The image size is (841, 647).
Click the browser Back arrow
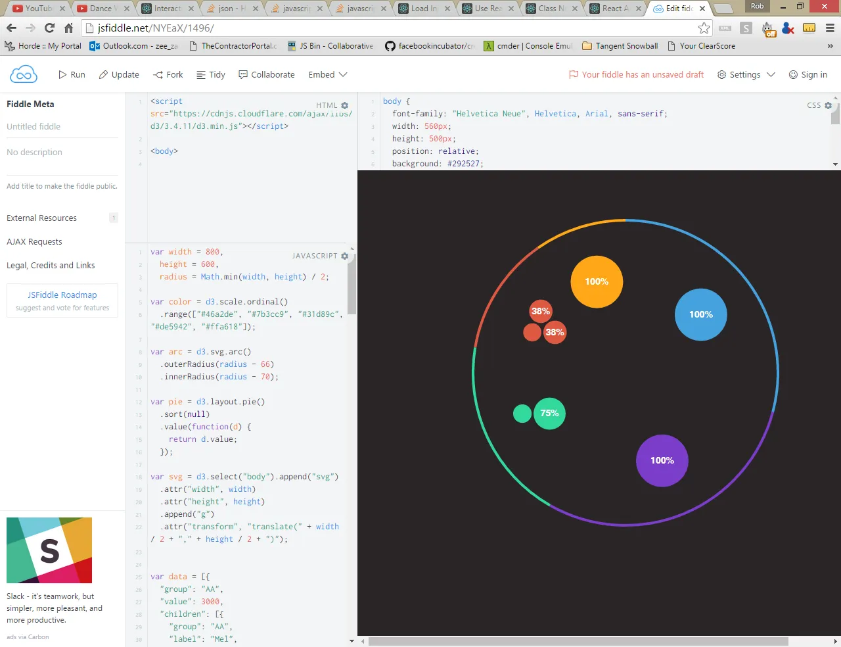pos(11,28)
